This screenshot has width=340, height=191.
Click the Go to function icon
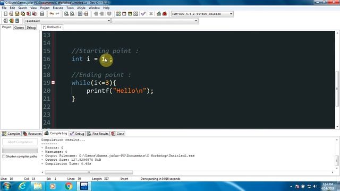(80, 14)
